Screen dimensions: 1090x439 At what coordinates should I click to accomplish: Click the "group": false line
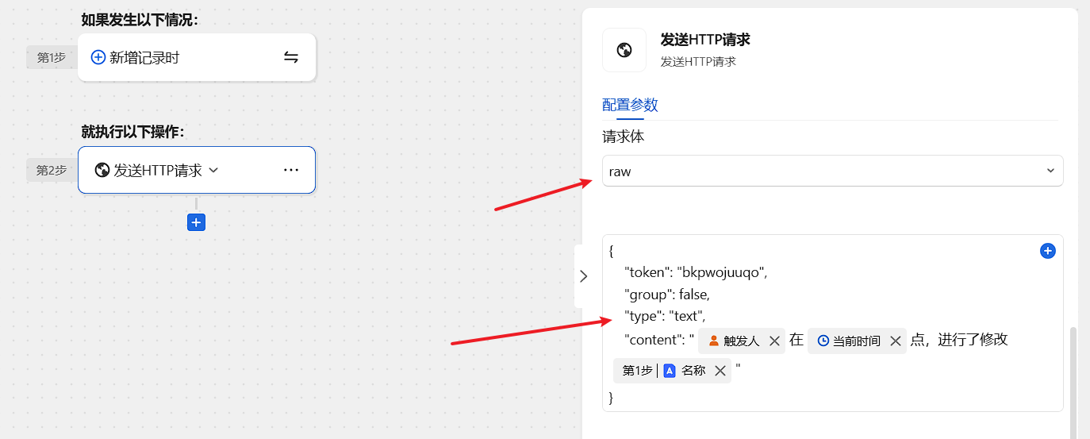(x=666, y=295)
